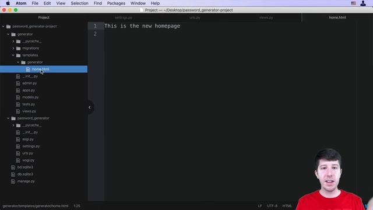Click the settings.py file icon in tree

[x=18, y=146]
